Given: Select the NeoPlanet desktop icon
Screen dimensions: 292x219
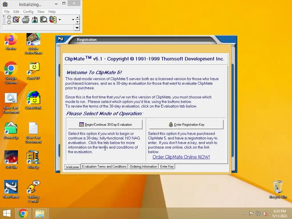Looking at the screenshot, I should tap(11, 189).
